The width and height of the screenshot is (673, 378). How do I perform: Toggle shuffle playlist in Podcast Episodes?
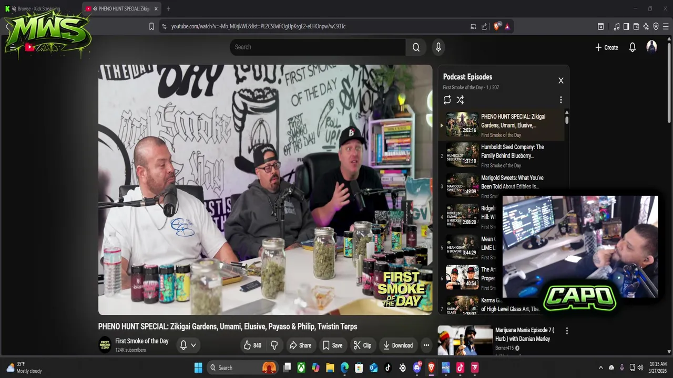460,100
